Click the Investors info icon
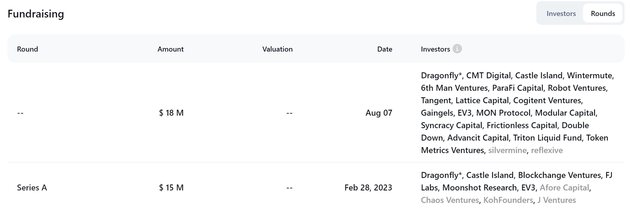630x215 pixels. [x=457, y=49]
